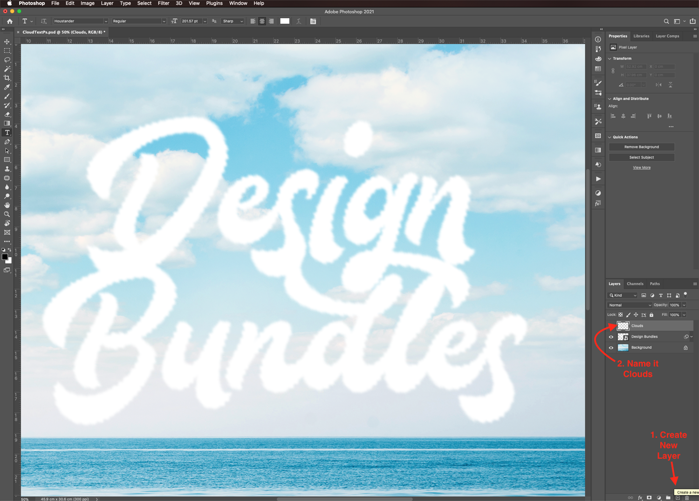Select the Brush tool

[x=7, y=96]
